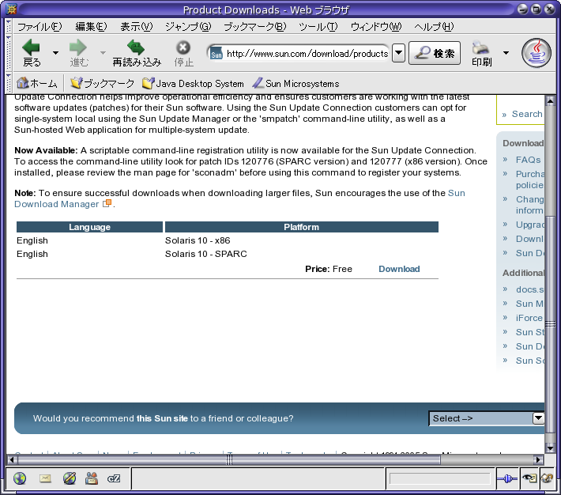Click the 進む forward arrow

[x=79, y=53]
